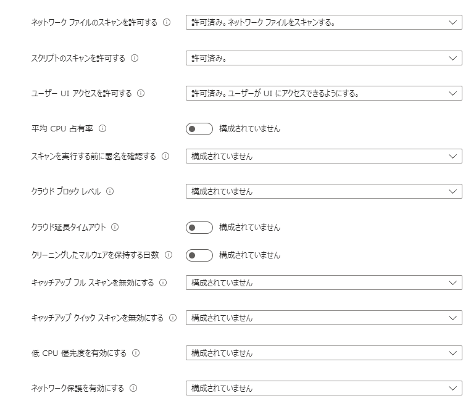The width and height of the screenshot is (471, 409).
Task: Expand キャッチアップ フル スキャンを無効にする dropdown
Action: click(x=323, y=283)
